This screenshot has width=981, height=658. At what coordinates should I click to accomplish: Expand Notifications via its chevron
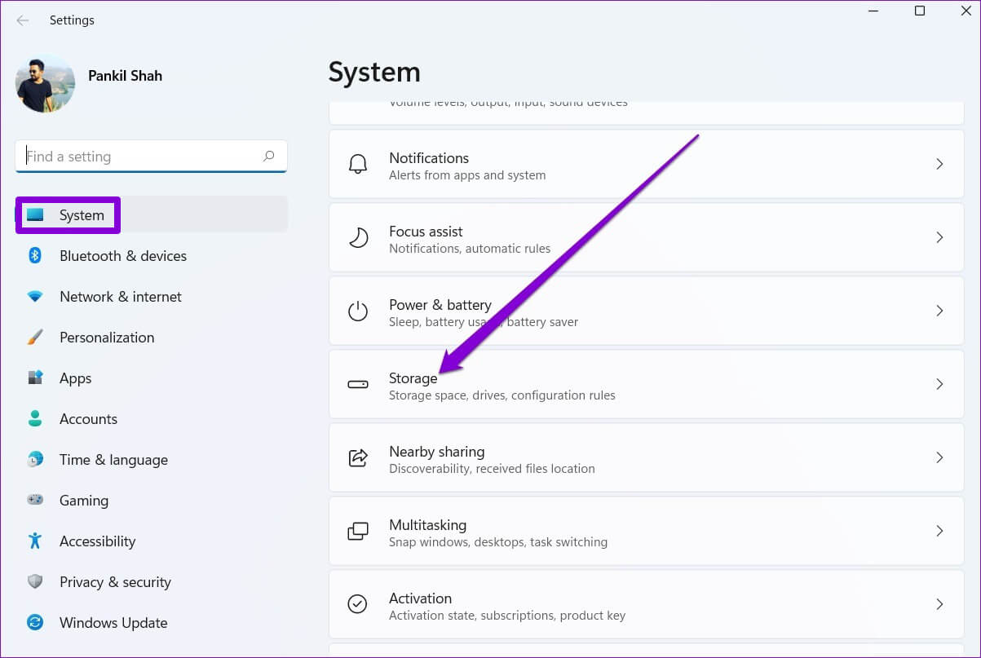point(939,164)
